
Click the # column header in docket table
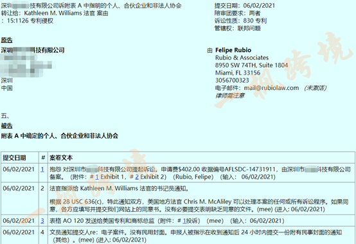43,157
